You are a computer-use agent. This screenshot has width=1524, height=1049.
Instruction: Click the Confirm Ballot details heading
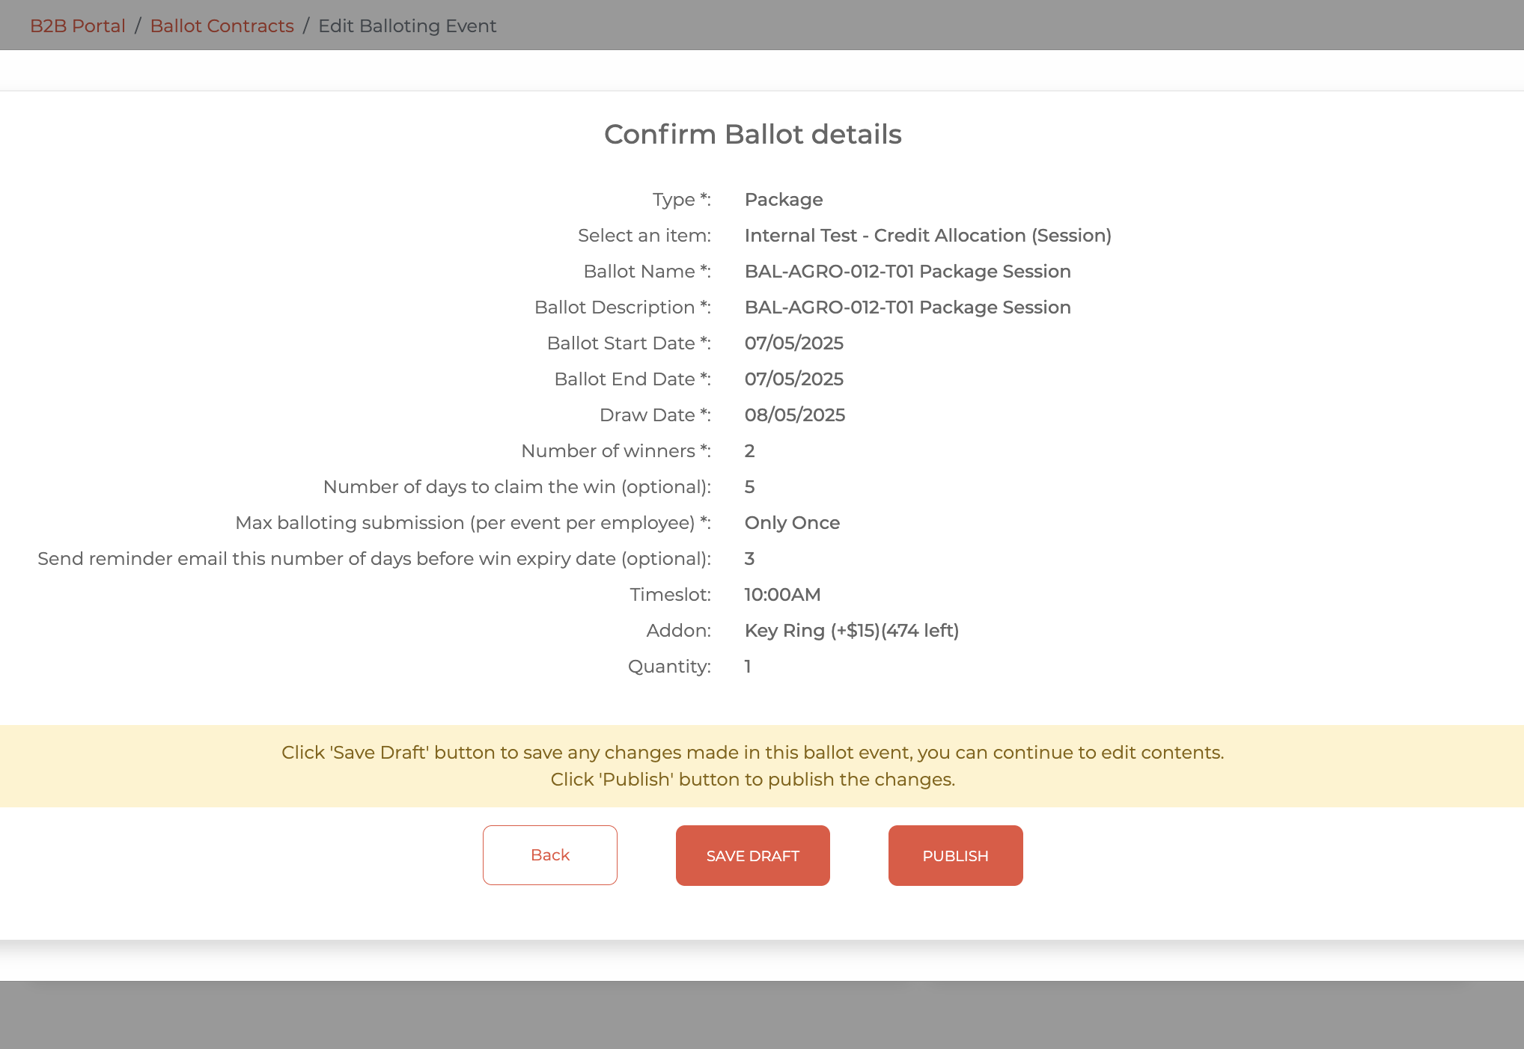752,135
